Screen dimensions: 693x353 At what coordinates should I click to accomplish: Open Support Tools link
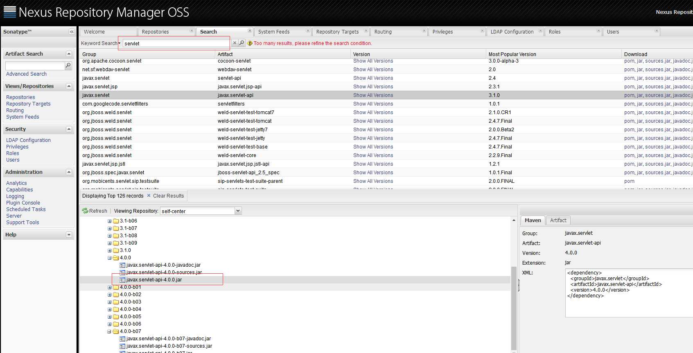(x=23, y=223)
